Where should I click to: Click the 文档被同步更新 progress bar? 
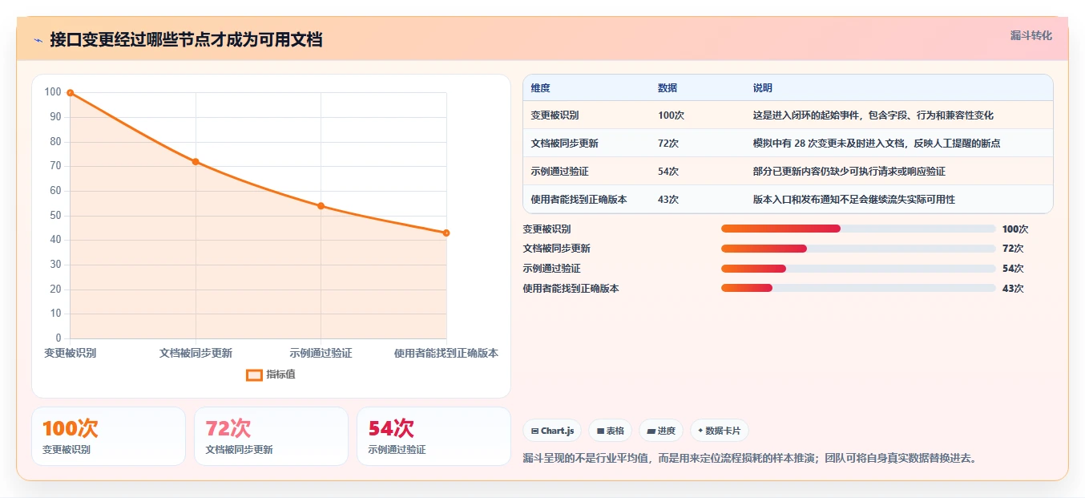tap(858, 249)
